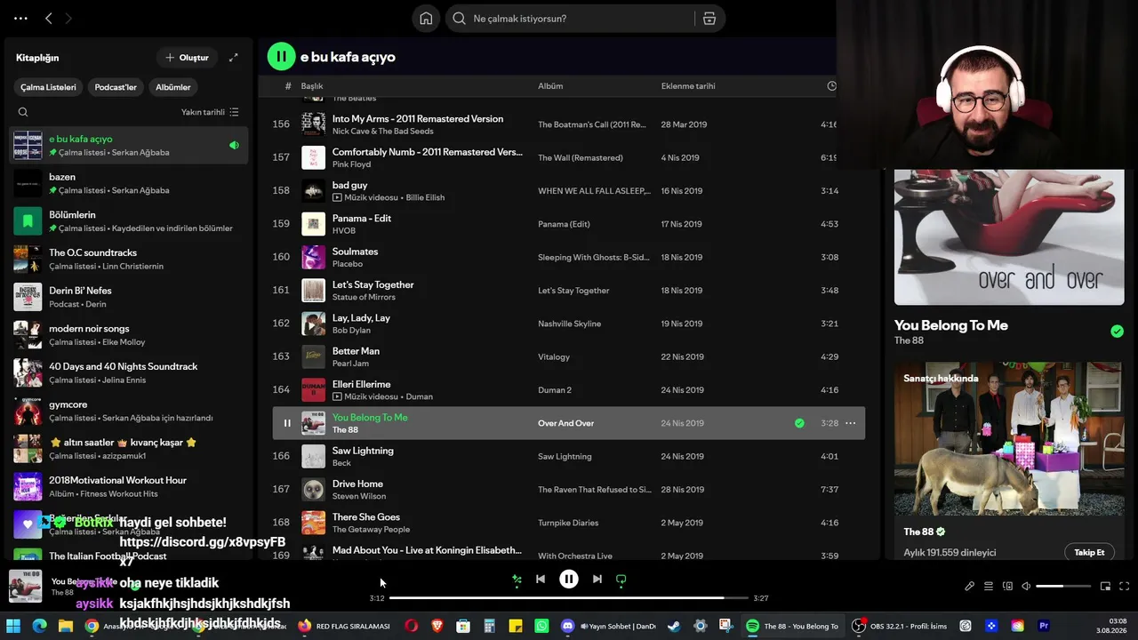The image size is (1138, 640).
Task: Search within library using magnifier icon
Action: pos(23,112)
